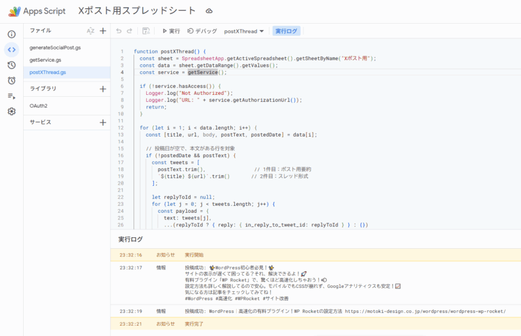Open the Editor code icon in sidebar
521x336 pixels.
coord(12,50)
